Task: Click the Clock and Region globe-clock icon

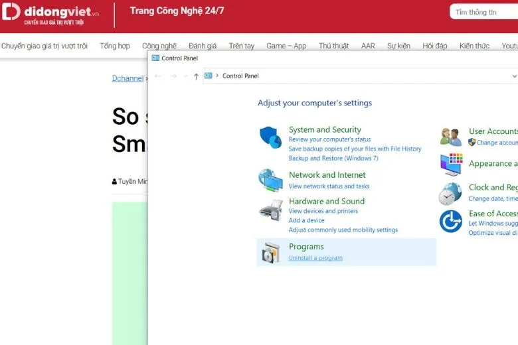Action: point(450,194)
